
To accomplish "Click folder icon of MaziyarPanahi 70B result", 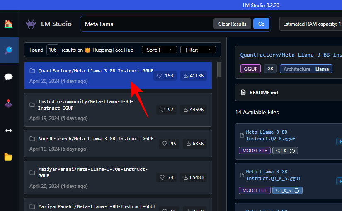I will point(32,173).
